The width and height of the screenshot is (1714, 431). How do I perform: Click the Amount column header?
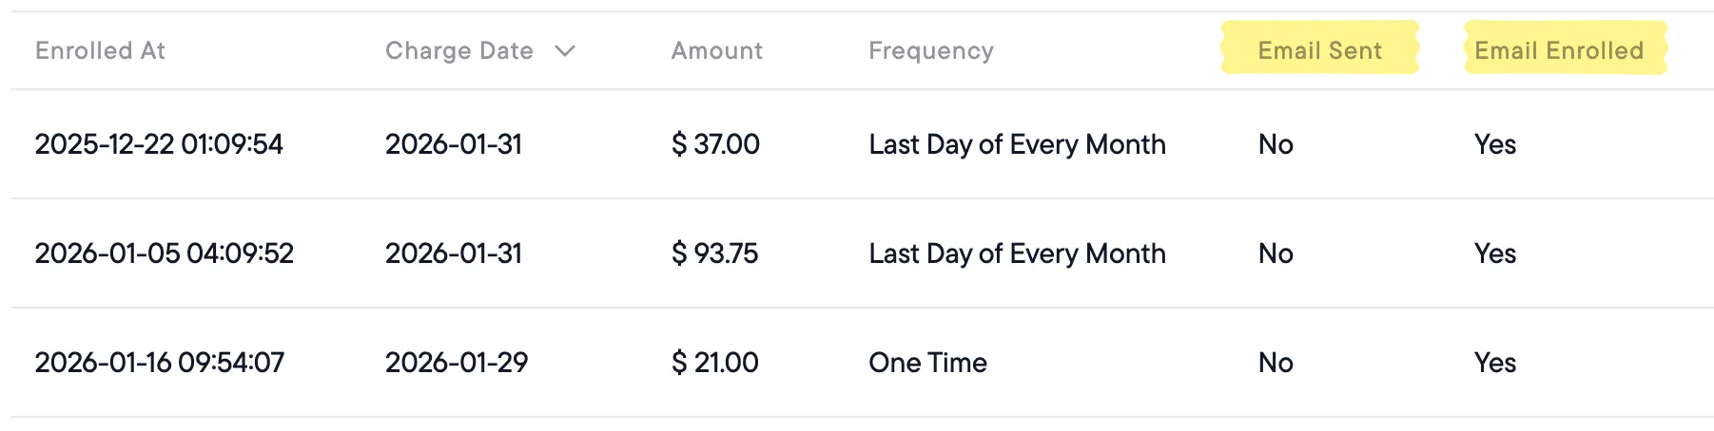click(x=716, y=51)
